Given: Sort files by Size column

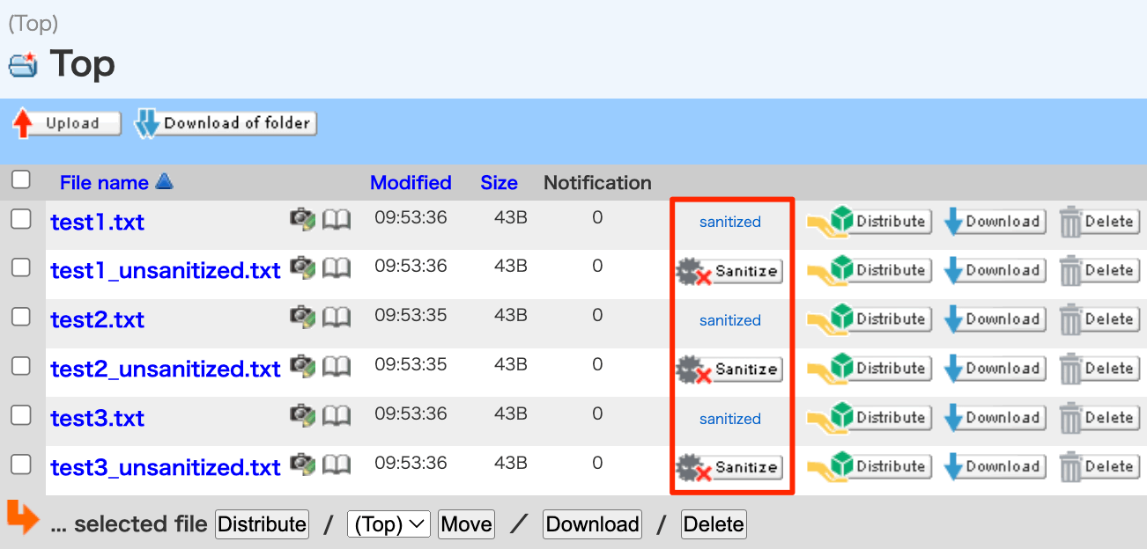Looking at the screenshot, I should click(499, 183).
